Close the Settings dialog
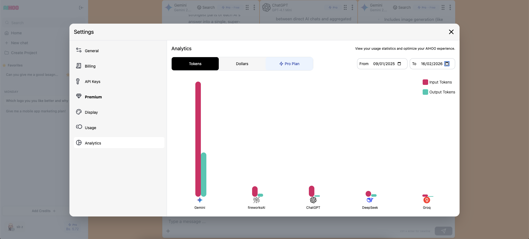529x239 pixels. tap(451, 32)
